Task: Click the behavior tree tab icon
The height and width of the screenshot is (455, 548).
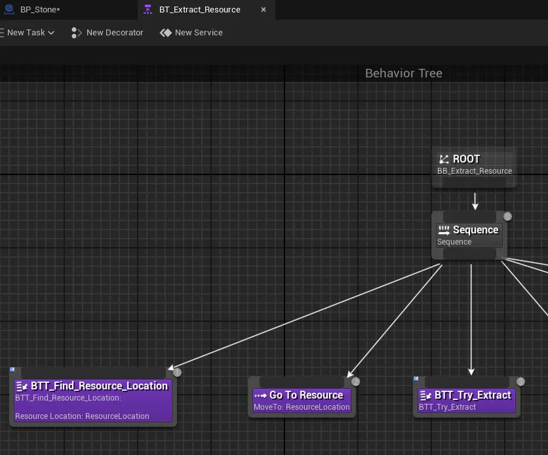Action: coord(148,9)
